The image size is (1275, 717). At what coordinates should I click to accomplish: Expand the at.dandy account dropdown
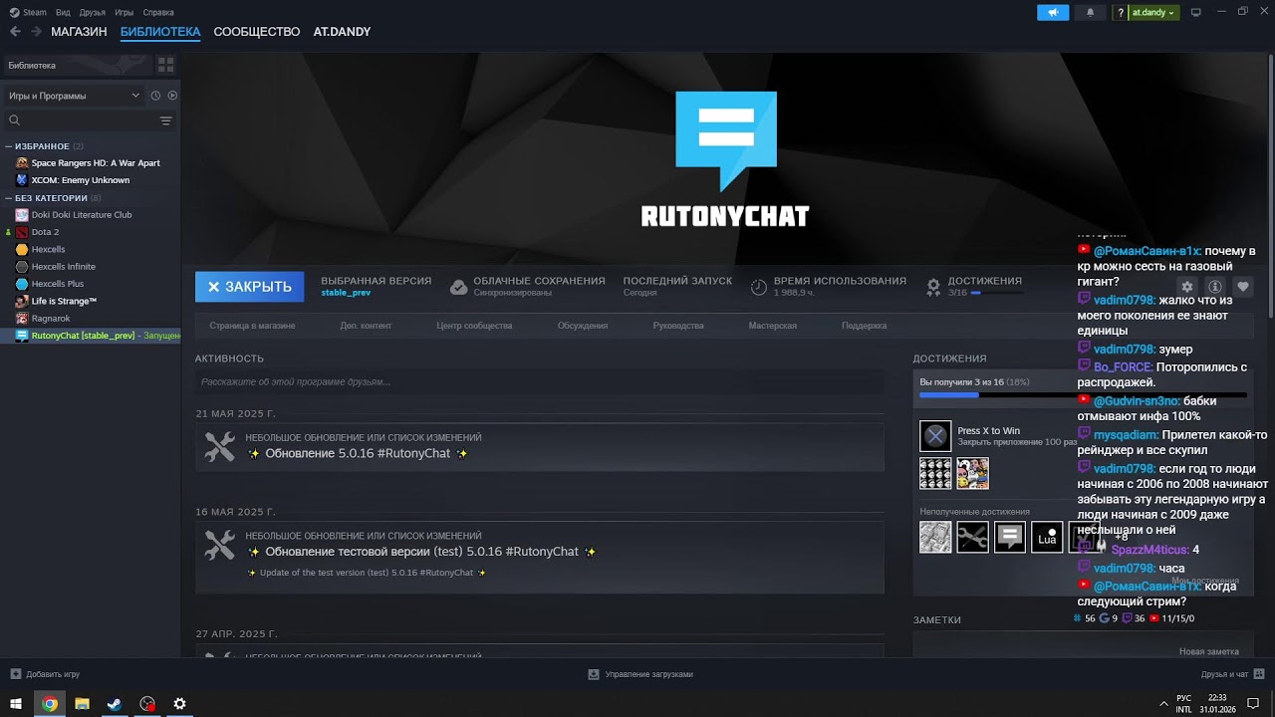point(1153,12)
